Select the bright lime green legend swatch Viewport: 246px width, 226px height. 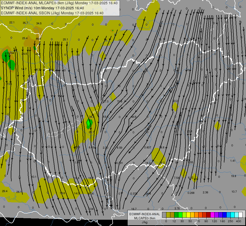coord(180,215)
